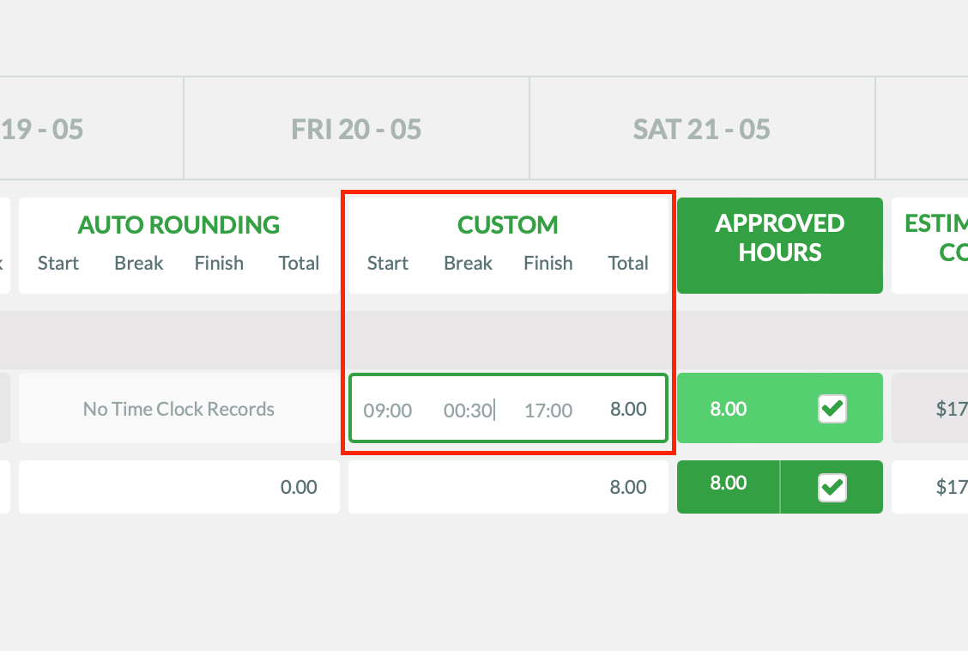The image size is (968, 651).
Task: Click approved hours 8.00 in light green cell
Action: click(x=729, y=408)
